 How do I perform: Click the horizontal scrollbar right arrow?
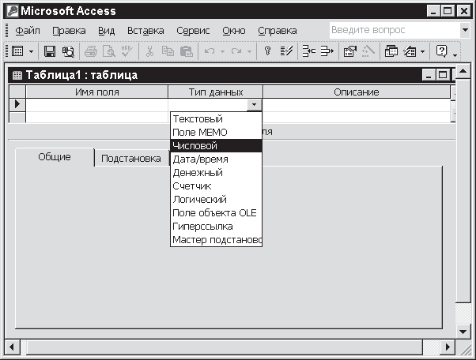point(448,347)
